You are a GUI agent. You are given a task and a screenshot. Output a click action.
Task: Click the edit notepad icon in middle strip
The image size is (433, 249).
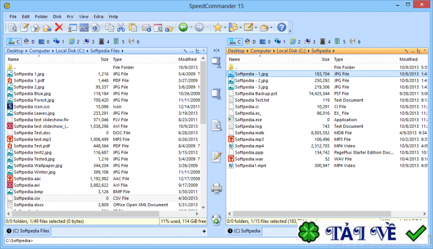pyautogui.click(x=216, y=157)
